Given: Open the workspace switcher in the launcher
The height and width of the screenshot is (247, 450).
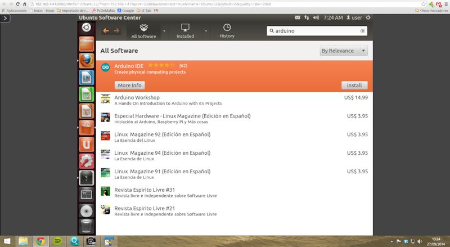Looking at the screenshot, I should click(x=87, y=195).
